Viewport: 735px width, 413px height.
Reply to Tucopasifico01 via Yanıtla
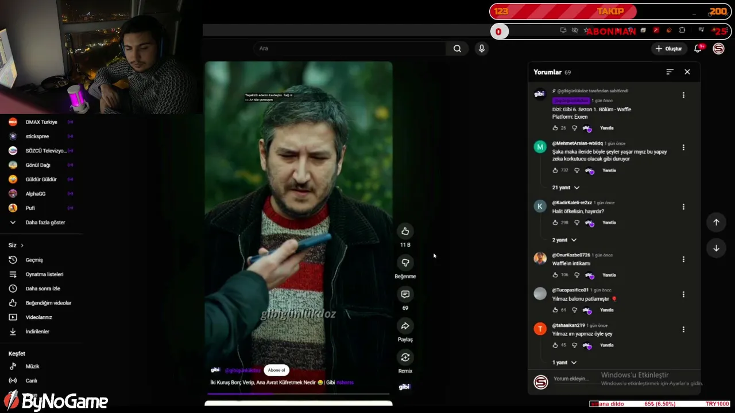click(606, 310)
